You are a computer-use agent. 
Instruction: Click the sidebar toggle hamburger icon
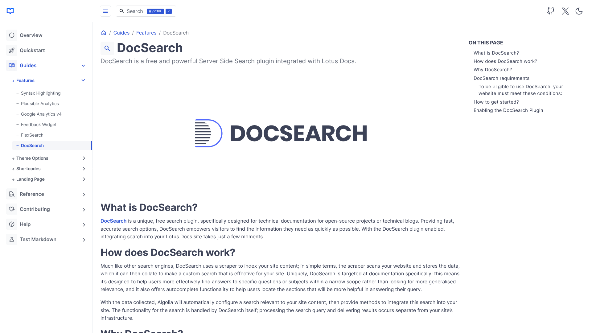pos(105,11)
